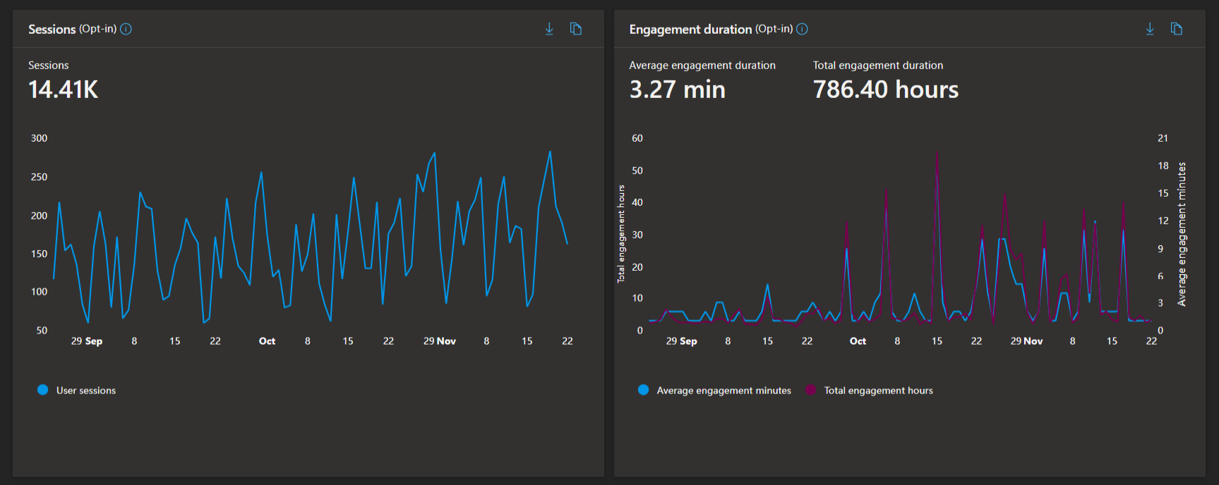Toggle Total engagement hours legend dot
Image resolution: width=1219 pixels, height=485 pixels.
pos(810,390)
